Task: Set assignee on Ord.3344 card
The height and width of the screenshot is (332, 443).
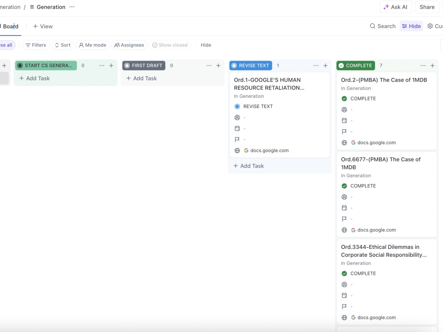Action: tap(344, 284)
